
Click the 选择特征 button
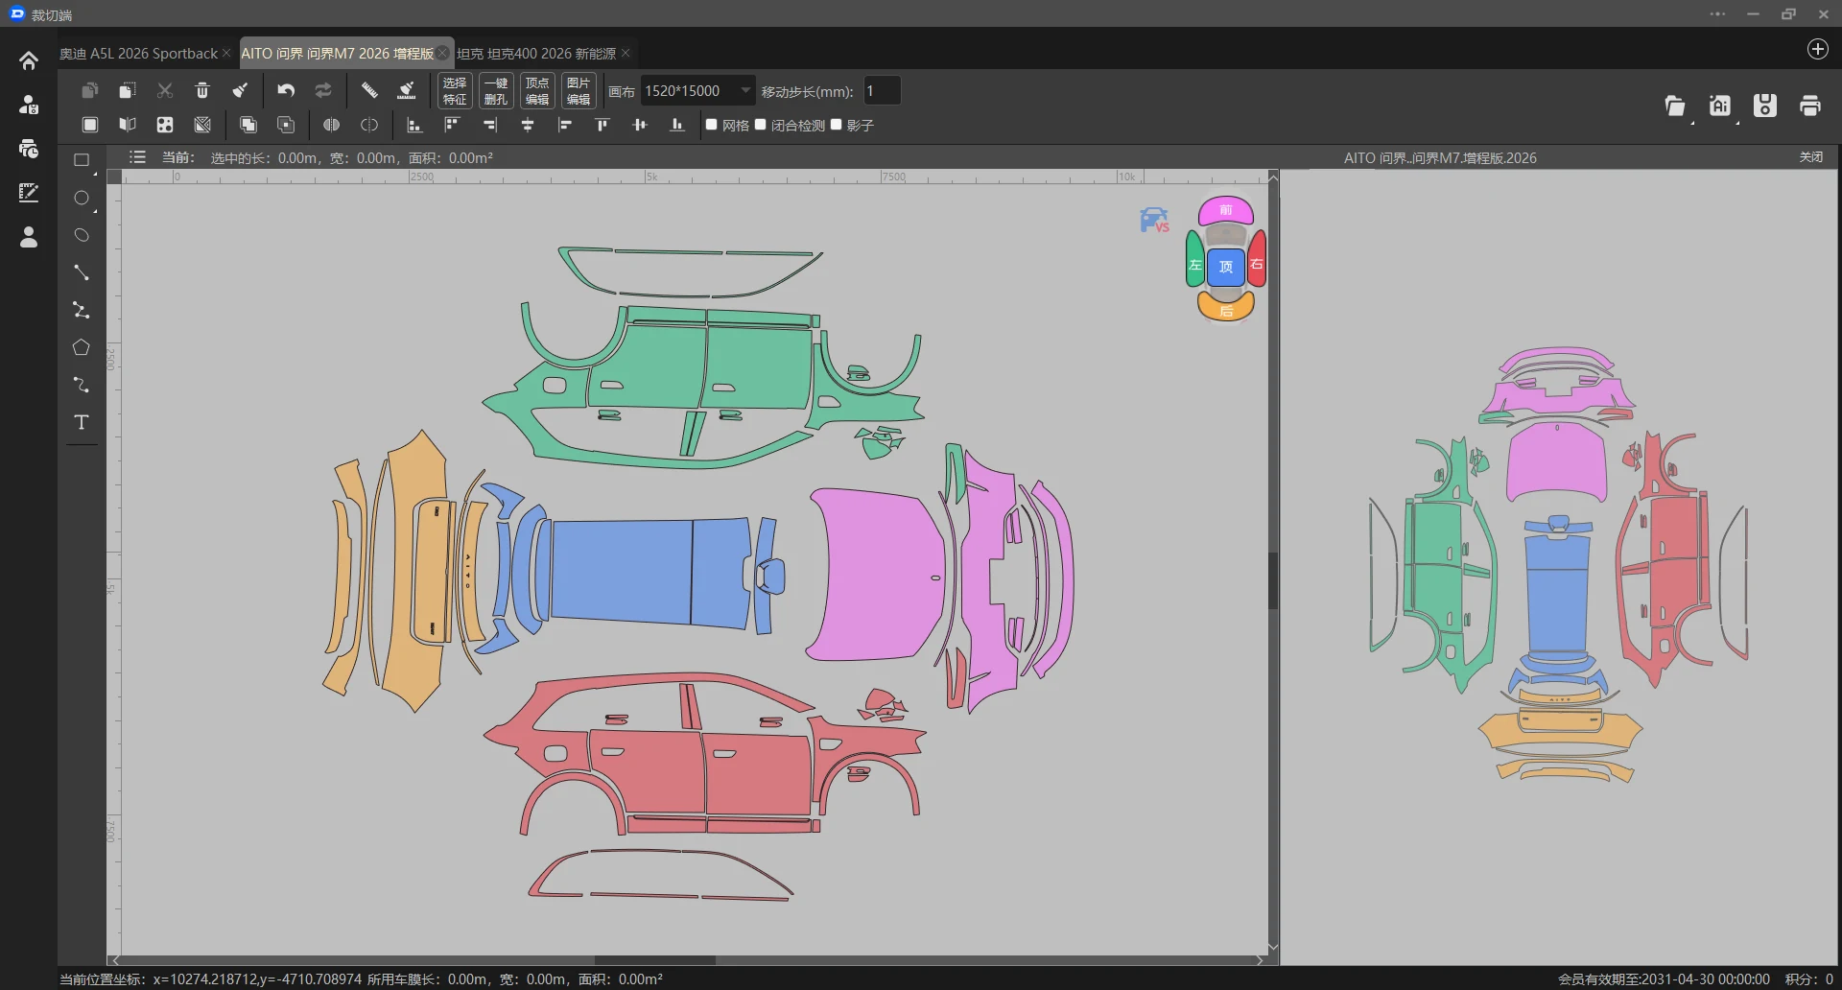pyautogui.click(x=455, y=91)
